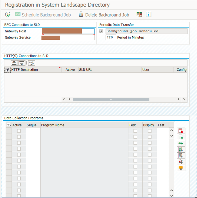
Task: Click the green JOB icon in toolbar
Action: 18,14
